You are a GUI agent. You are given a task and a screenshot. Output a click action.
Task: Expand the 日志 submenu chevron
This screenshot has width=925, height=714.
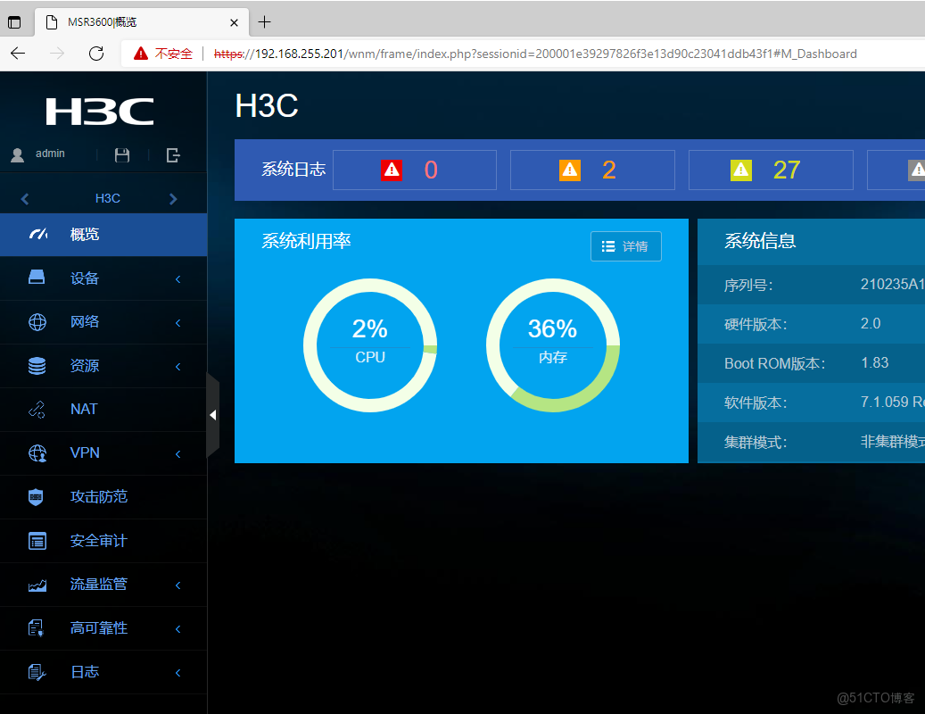(177, 671)
